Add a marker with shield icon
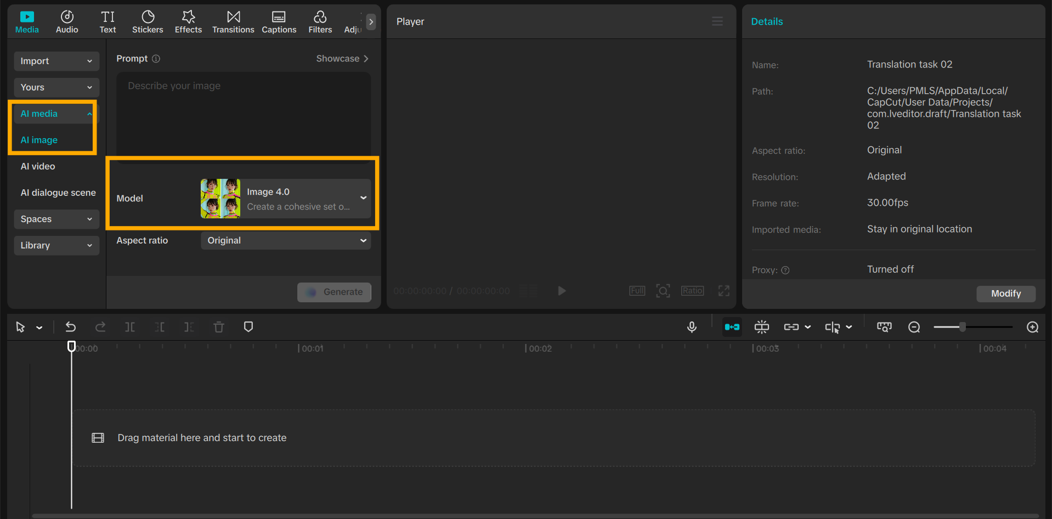 point(248,327)
